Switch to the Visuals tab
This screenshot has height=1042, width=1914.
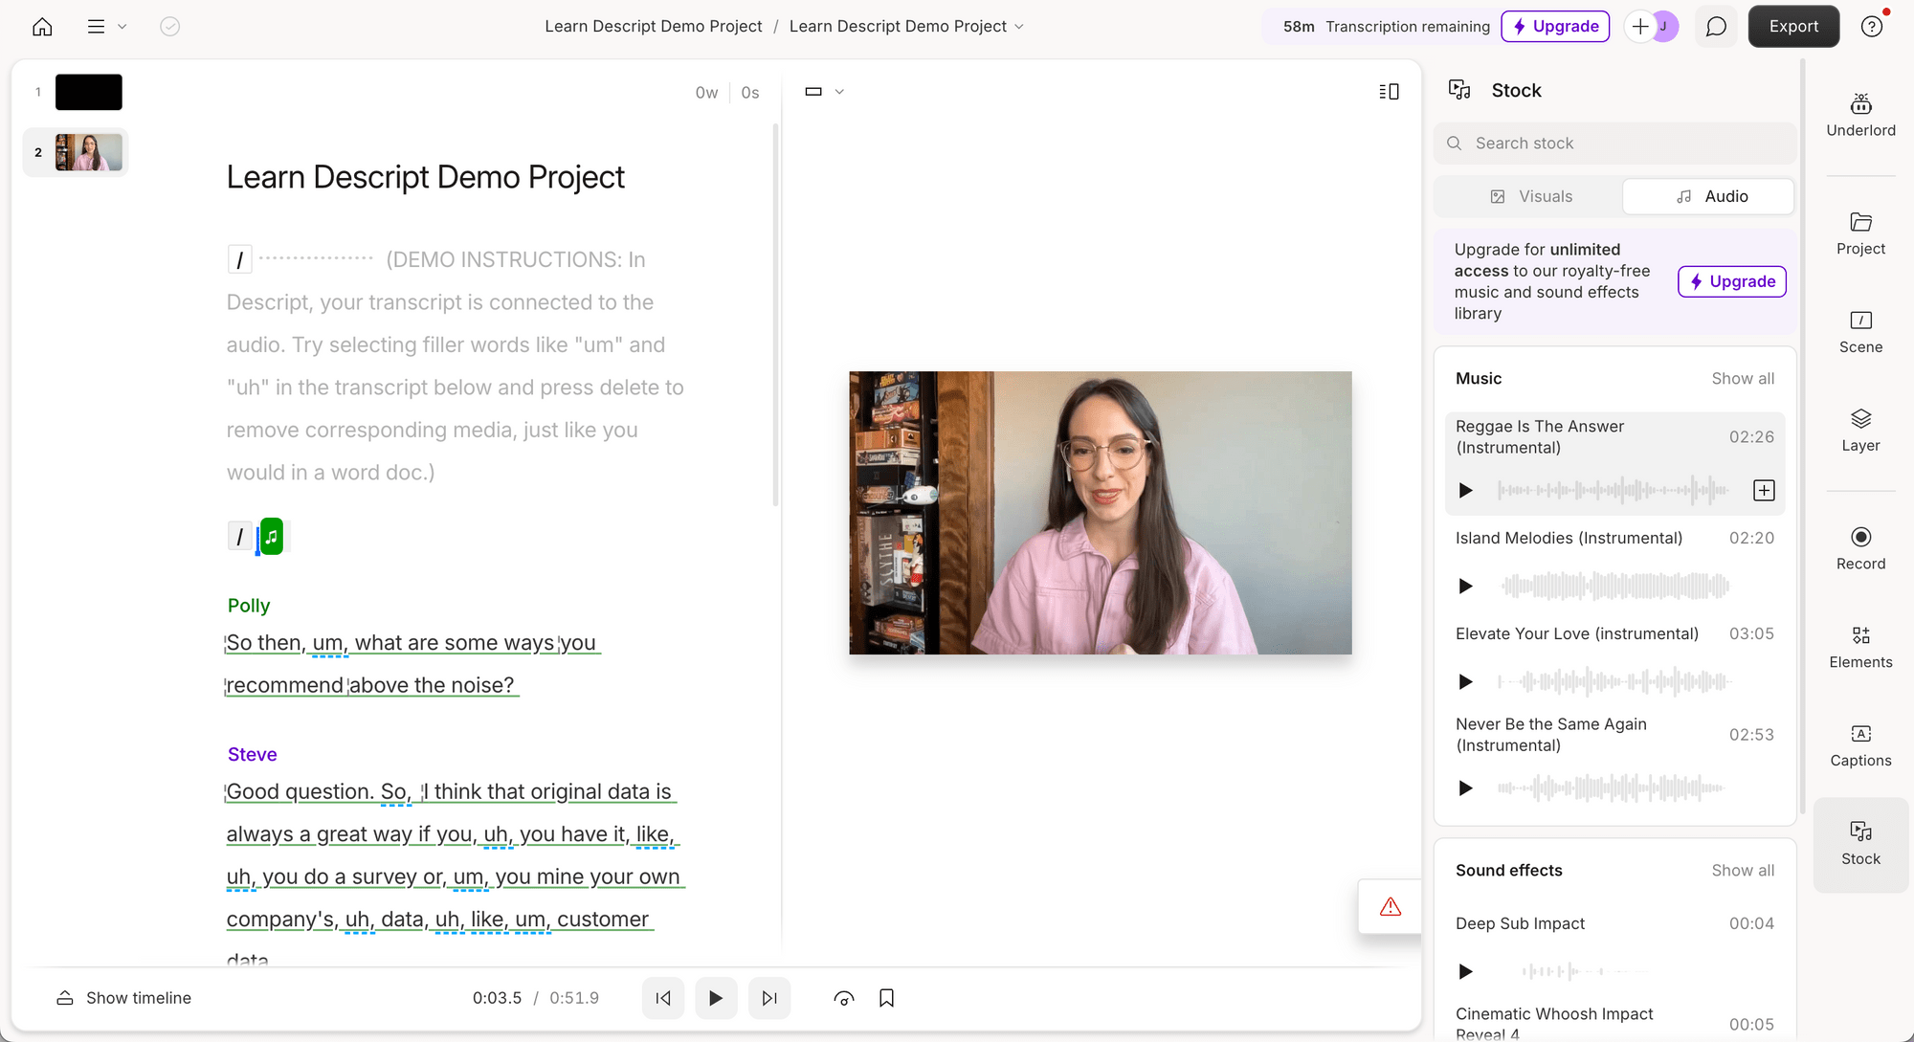1530,196
